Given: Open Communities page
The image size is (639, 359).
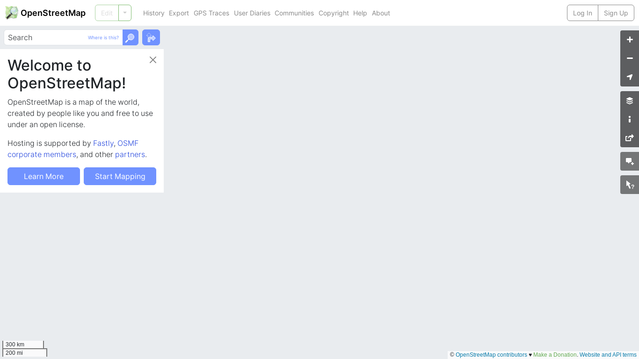Looking at the screenshot, I should (294, 13).
